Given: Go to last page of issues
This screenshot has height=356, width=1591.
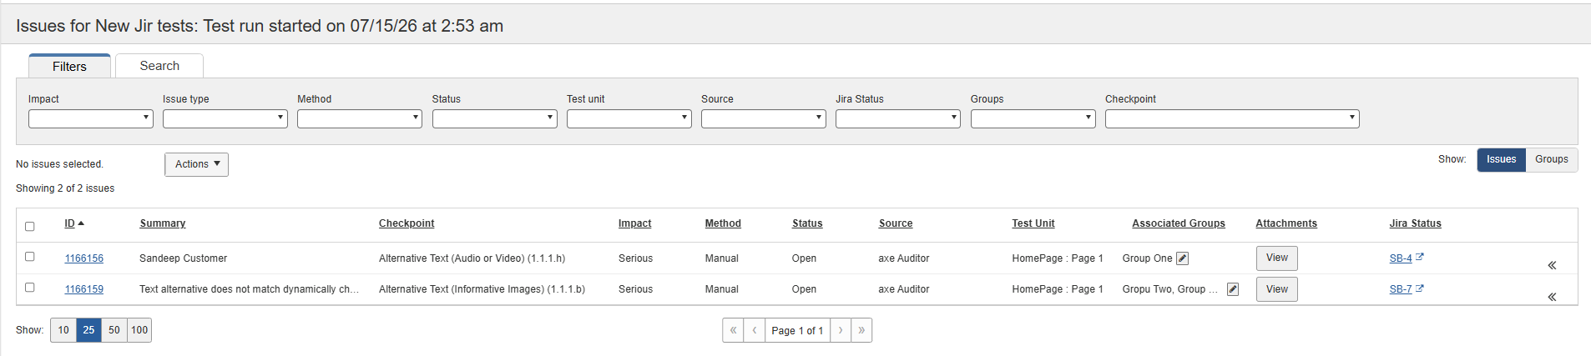Looking at the screenshot, I should tap(861, 330).
